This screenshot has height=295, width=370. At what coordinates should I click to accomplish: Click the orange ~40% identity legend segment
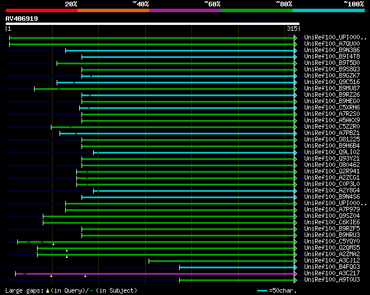(x=113, y=10)
